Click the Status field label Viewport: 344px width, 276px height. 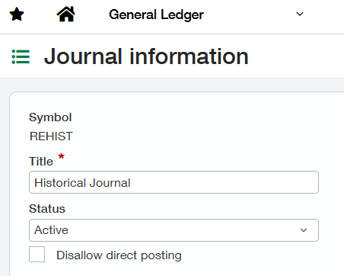point(47,209)
